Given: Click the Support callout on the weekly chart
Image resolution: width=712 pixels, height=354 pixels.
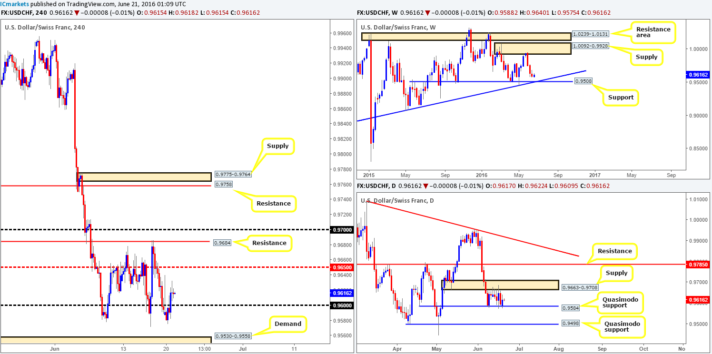Looking at the screenshot, I should tap(621, 97).
